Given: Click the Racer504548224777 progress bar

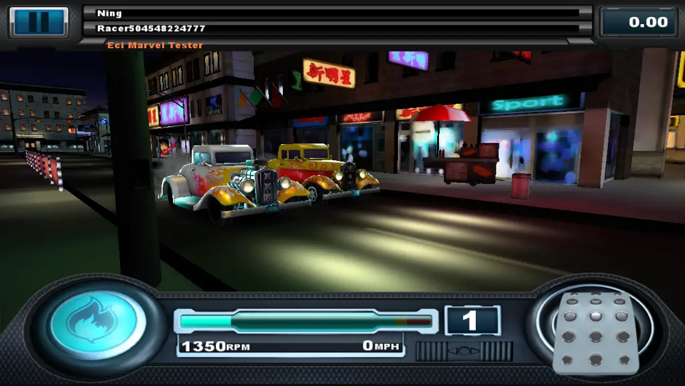Looking at the screenshot, I should pyautogui.click(x=337, y=28).
